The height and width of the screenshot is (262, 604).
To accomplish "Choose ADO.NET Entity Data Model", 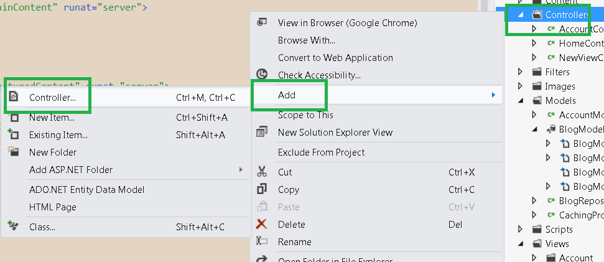I will click(86, 190).
